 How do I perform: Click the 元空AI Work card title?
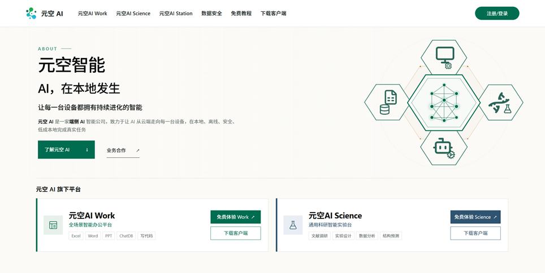click(92, 215)
